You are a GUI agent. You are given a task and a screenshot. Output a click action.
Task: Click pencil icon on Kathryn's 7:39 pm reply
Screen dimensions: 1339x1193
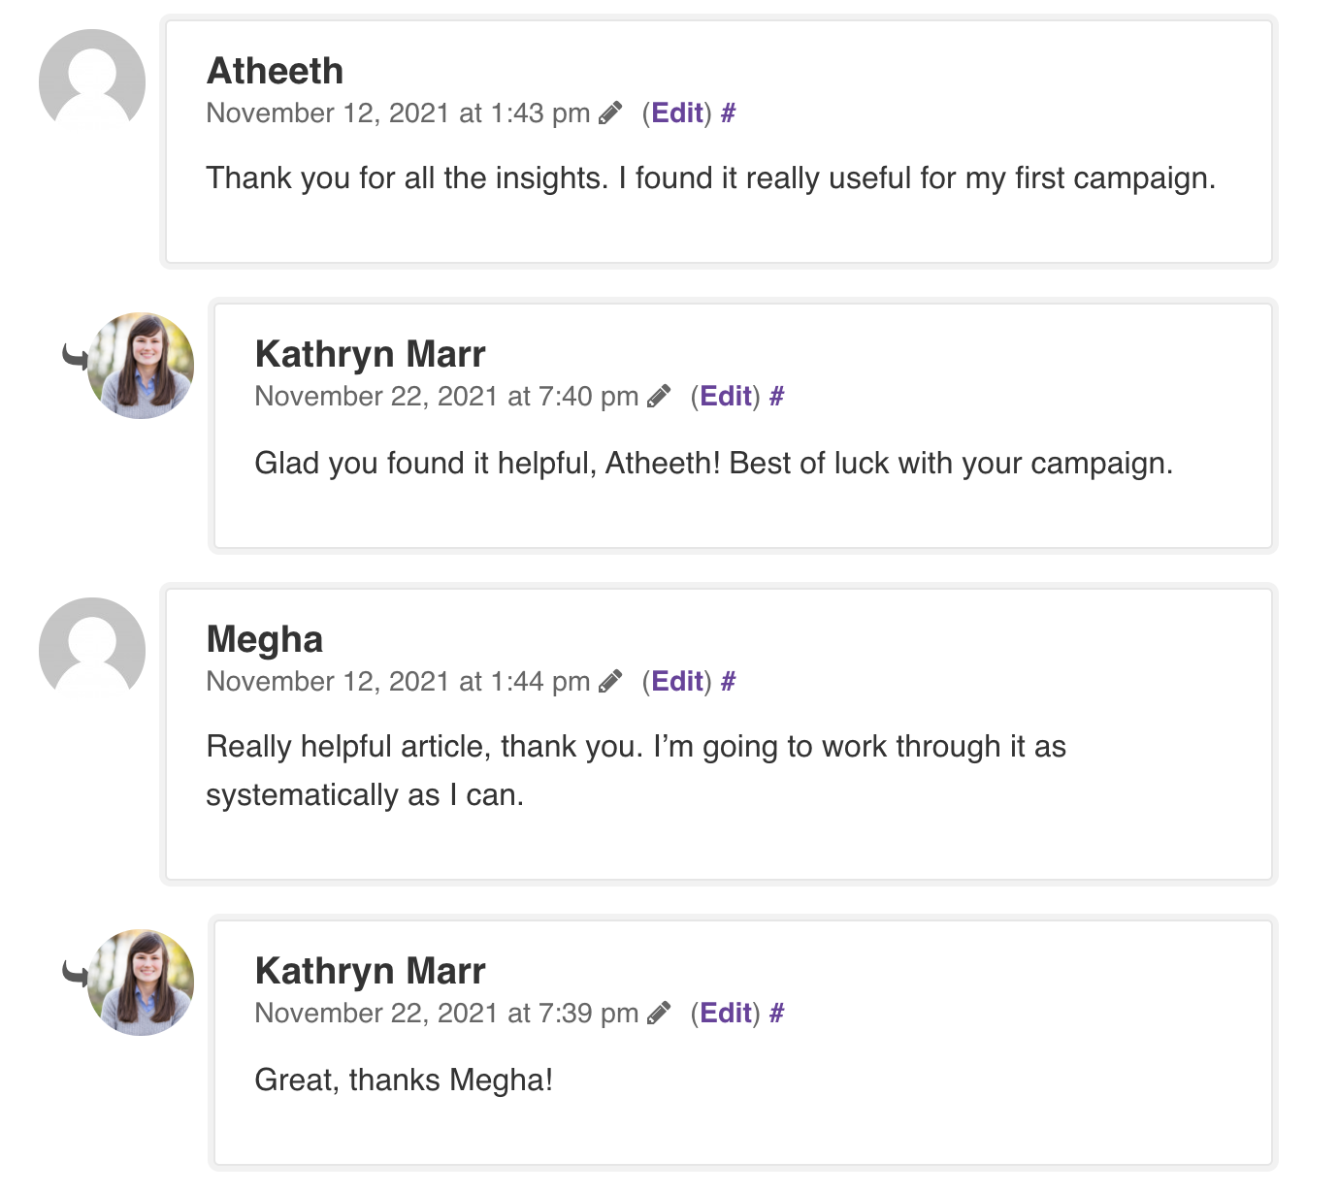tap(659, 1014)
